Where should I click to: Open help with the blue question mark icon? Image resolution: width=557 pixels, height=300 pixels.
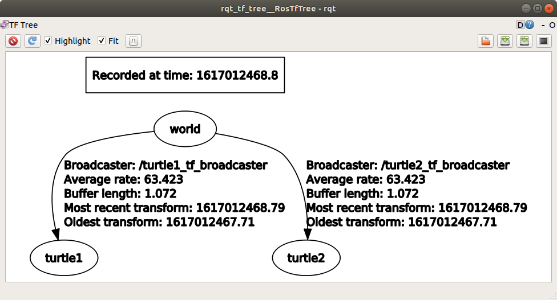(x=530, y=25)
